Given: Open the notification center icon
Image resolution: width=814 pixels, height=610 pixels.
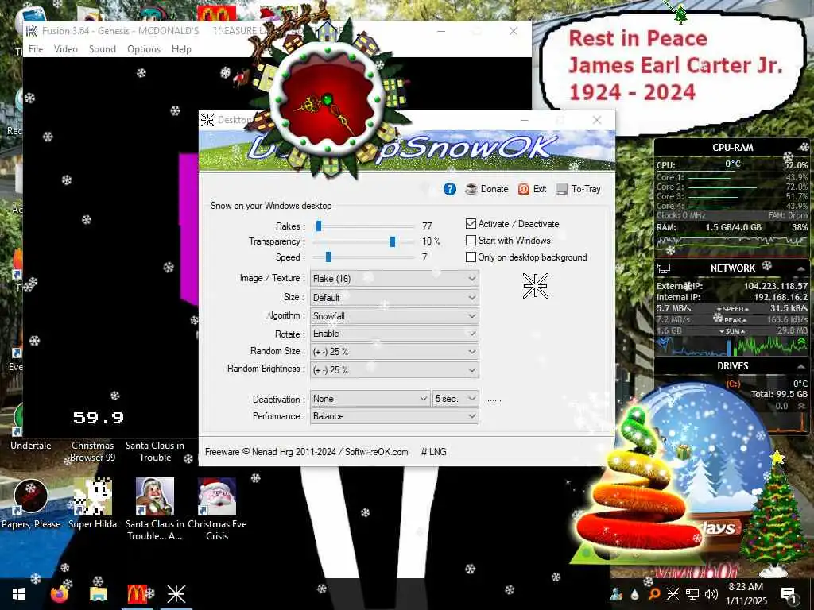Looking at the screenshot, I should 789,595.
